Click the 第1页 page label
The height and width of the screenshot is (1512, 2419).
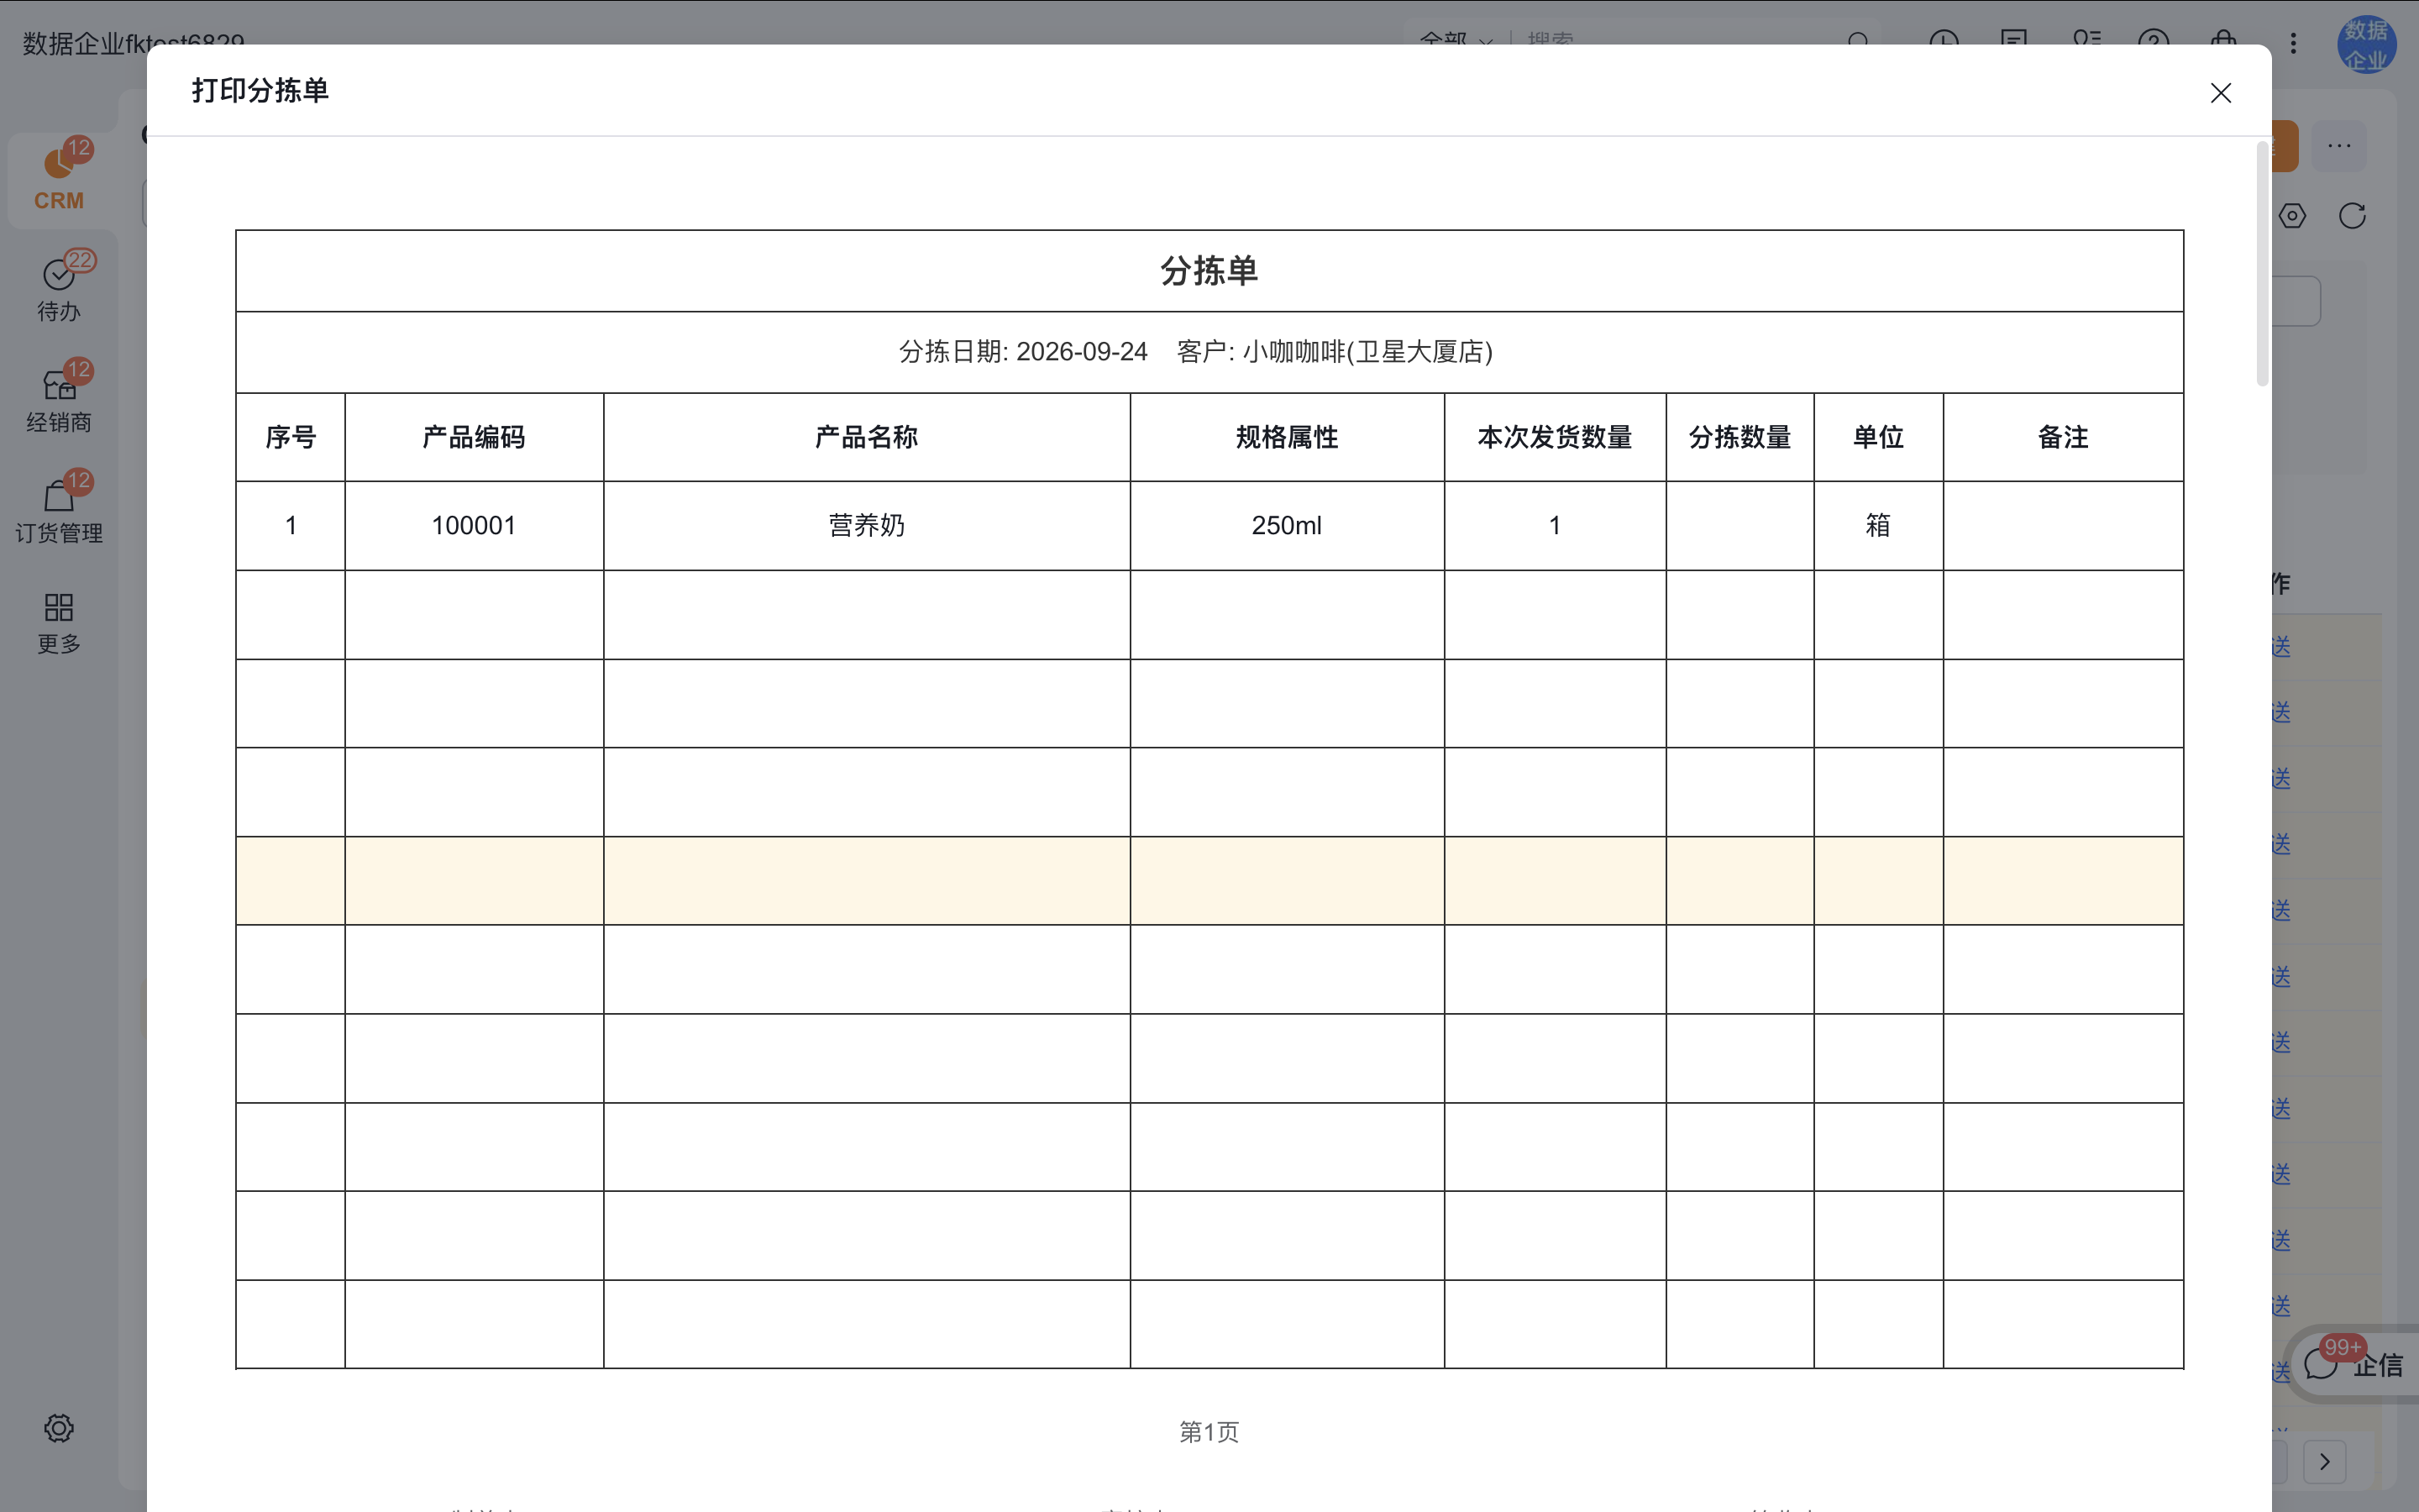pyautogui.click(x=1209, y=1432)
